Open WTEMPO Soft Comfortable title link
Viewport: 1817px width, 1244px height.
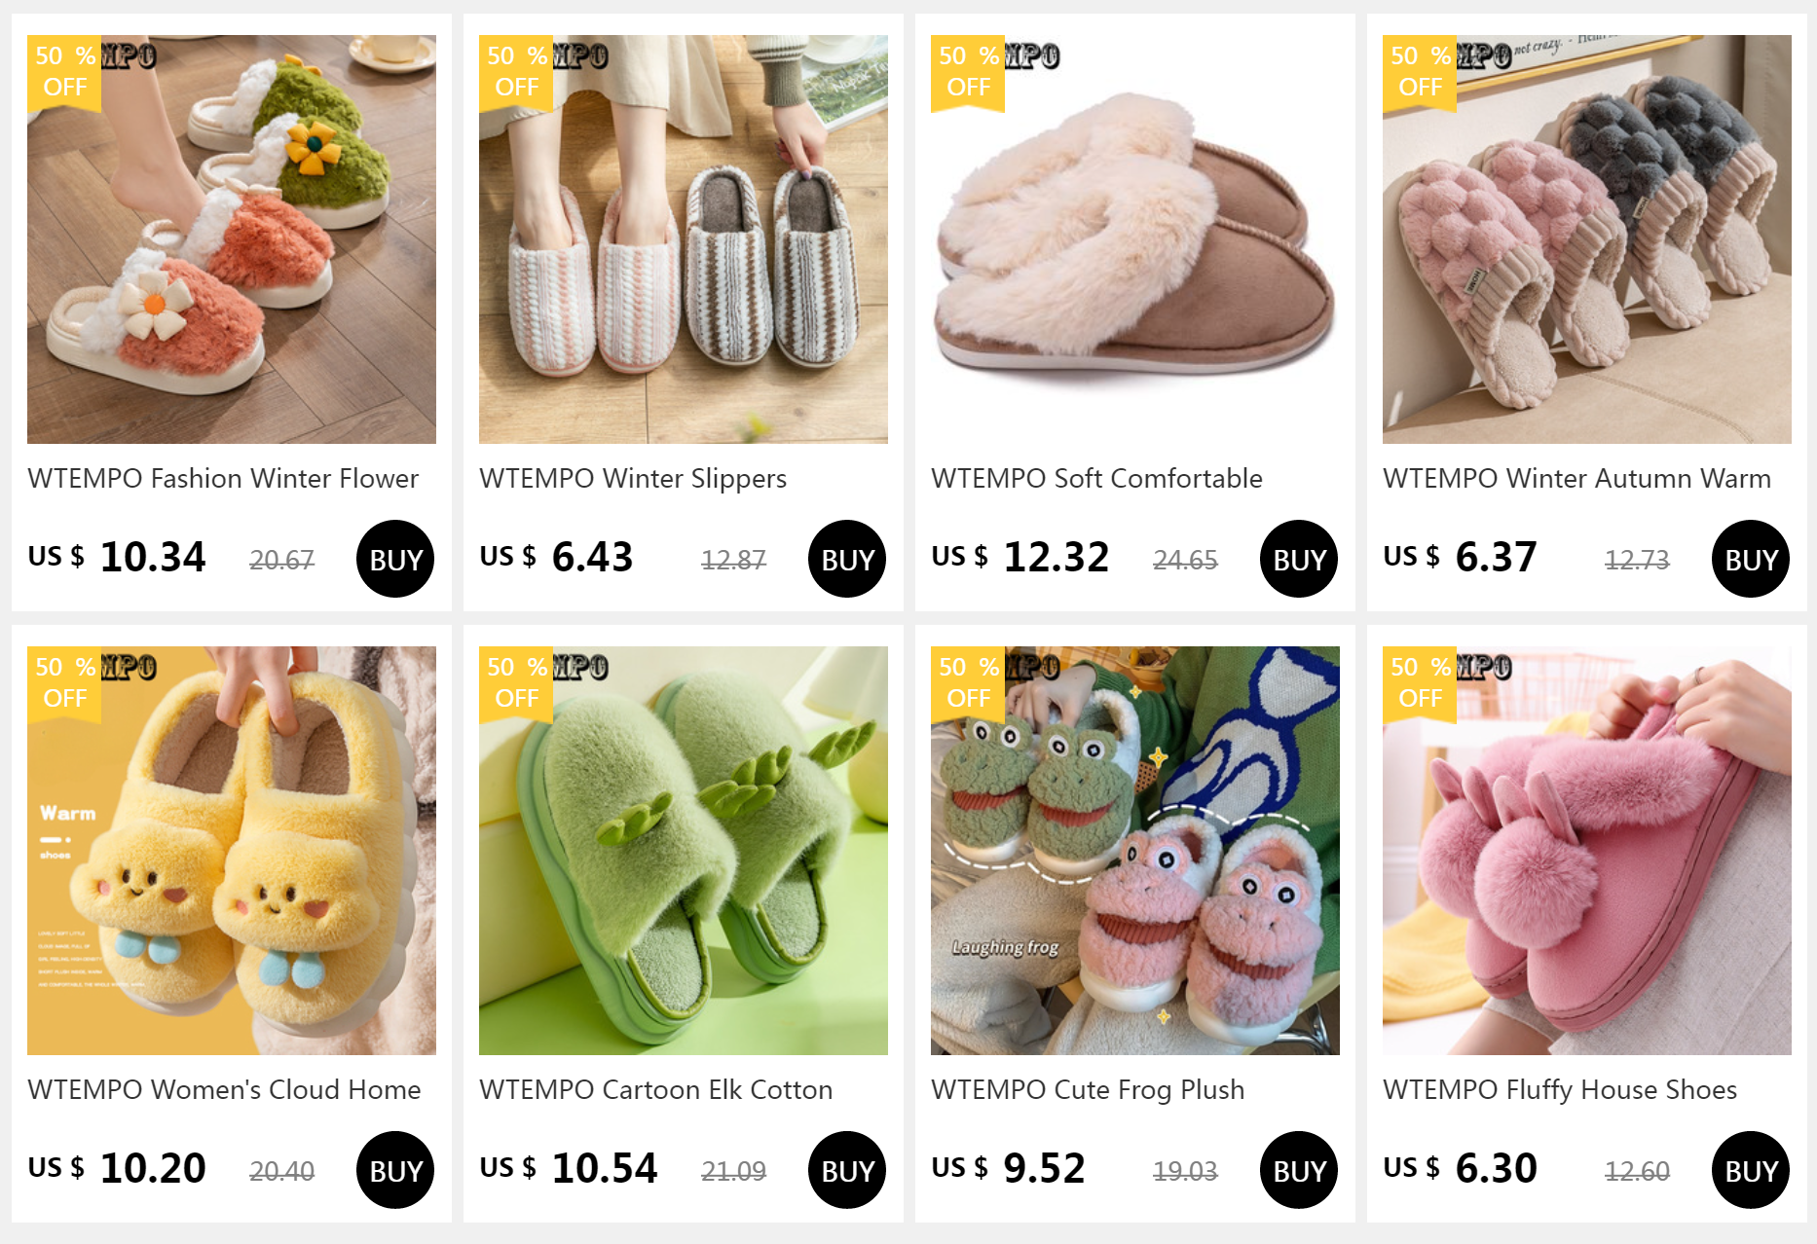coord(1096,478)
